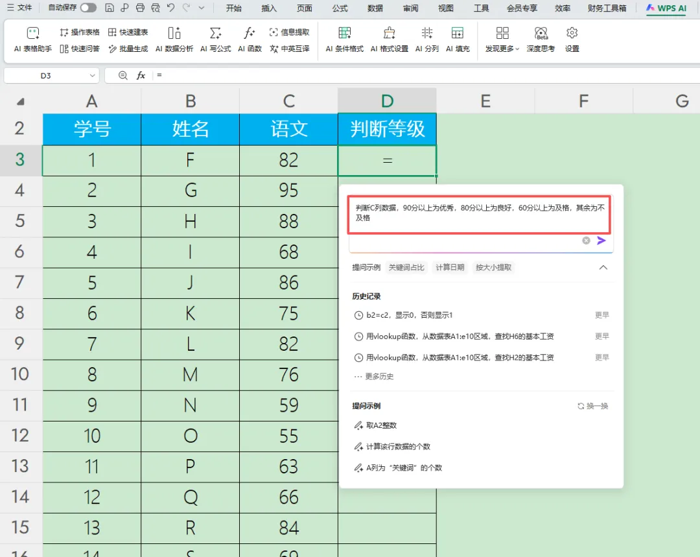Switch to the 审阅 tab
Screen dimensions: 700x557
(410, 8)
